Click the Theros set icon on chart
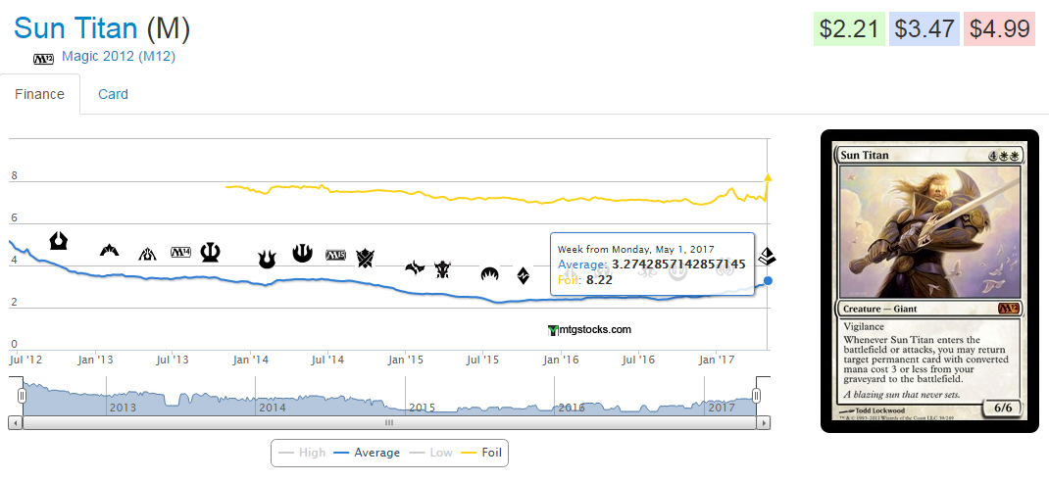The width and height of the screenshot is (1049, 481). 211,252
